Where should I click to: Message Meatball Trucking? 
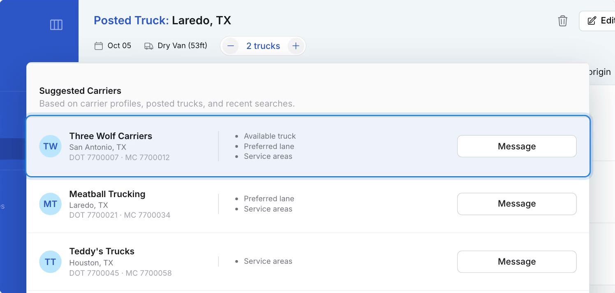click(517, 204)
